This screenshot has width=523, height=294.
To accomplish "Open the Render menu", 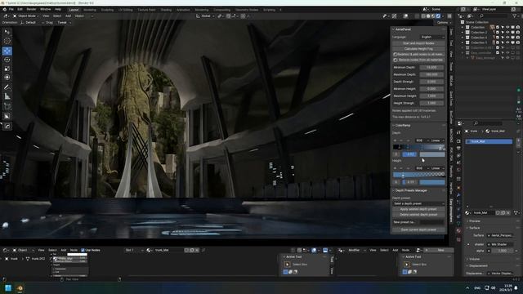I will pos(31,9).
